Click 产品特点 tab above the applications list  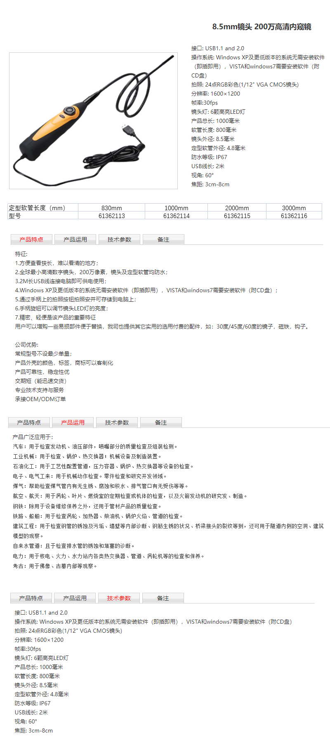29,423
